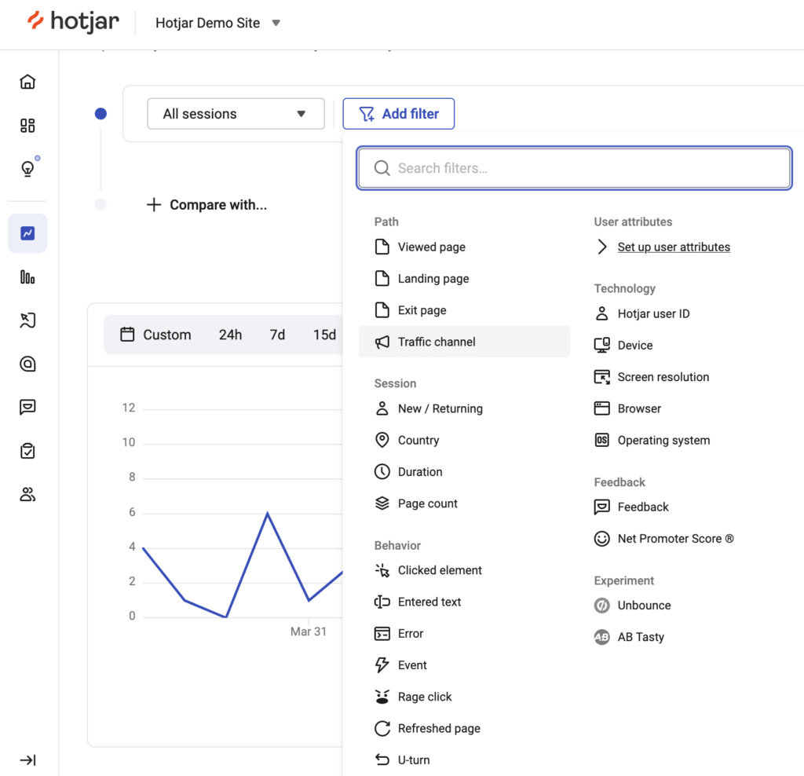The height and width of the screenshot is (776, 804).
Task: Select the Net Promoter Score filter
Action: coord(663,538)
